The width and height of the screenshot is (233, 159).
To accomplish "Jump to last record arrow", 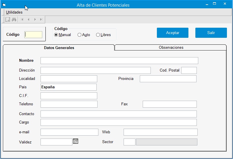I will point(41,20).
